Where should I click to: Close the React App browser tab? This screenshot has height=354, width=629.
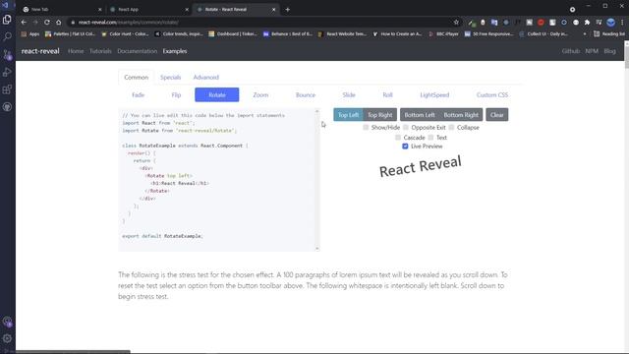187,9
